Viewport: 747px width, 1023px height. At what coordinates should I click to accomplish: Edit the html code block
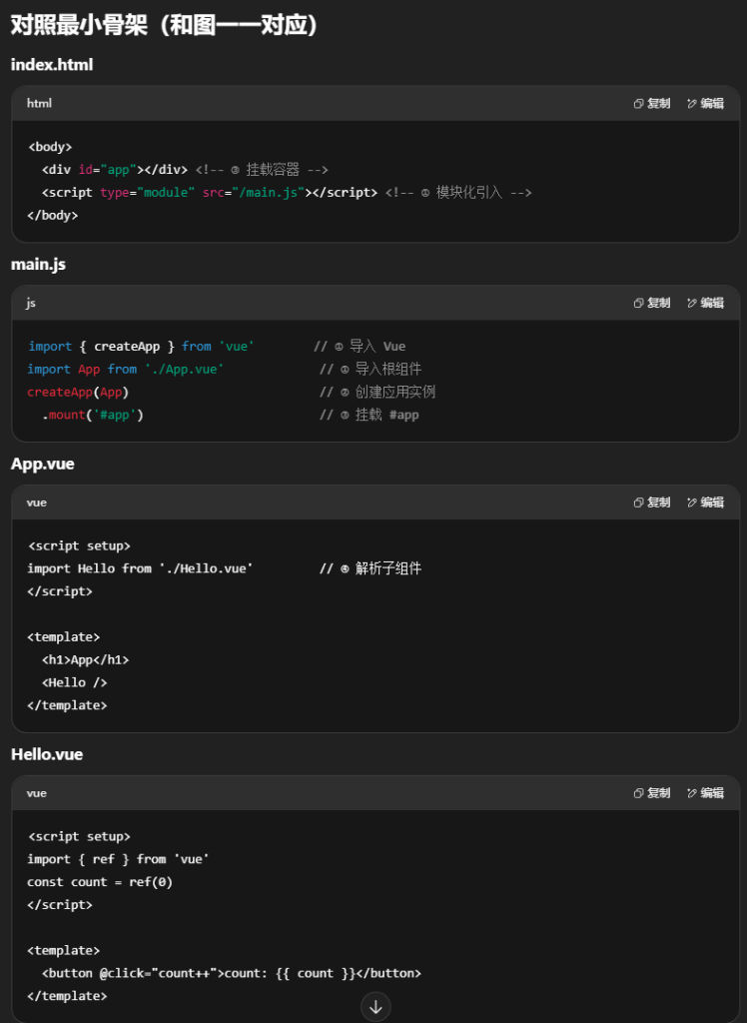click(705, 103)
